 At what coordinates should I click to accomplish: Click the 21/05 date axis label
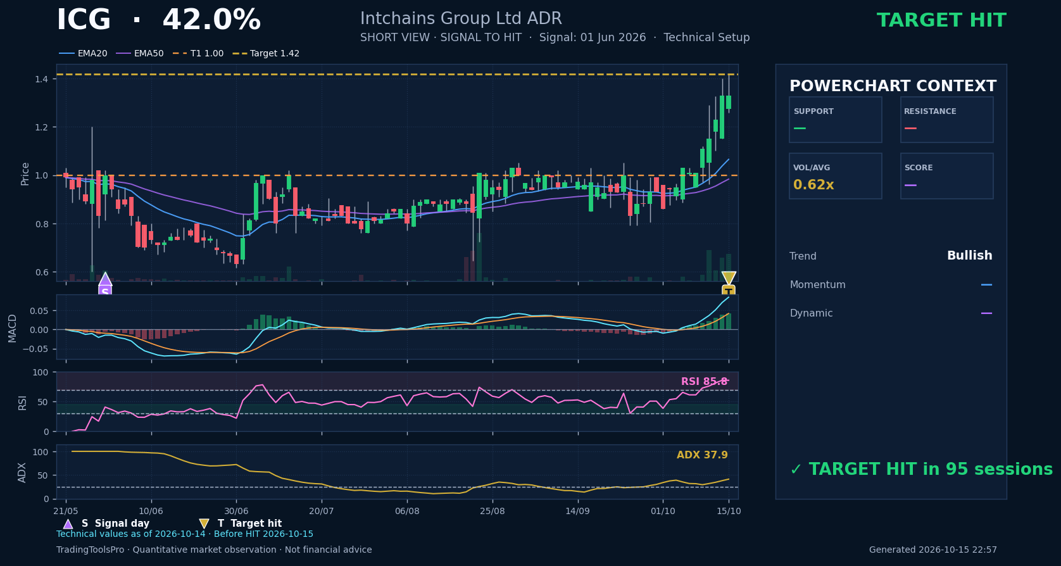66,512
